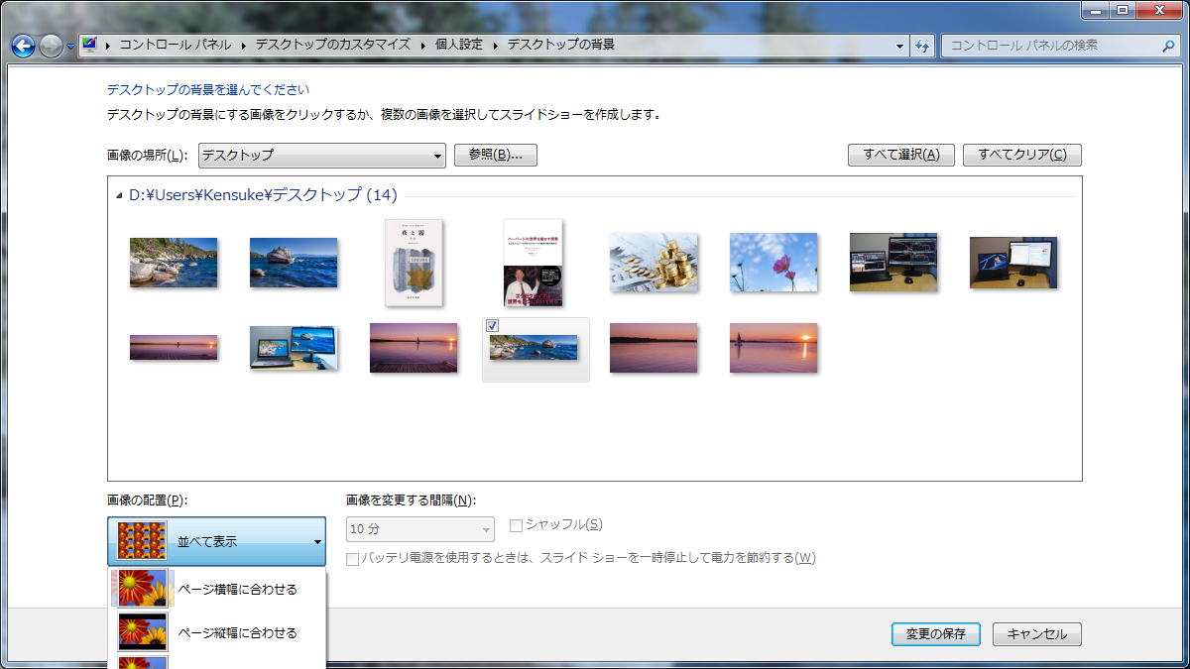Click the デスクトップの背景 breadcrumb

561,45
